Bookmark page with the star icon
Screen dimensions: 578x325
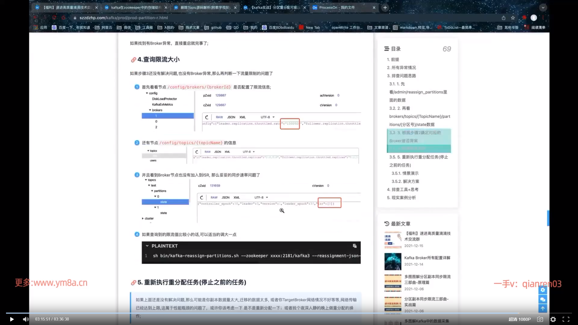point(513,18)
